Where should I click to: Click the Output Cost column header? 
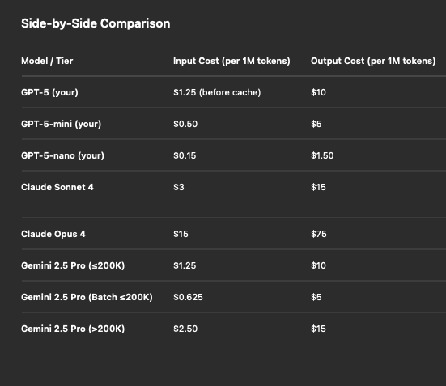(373, 61)
